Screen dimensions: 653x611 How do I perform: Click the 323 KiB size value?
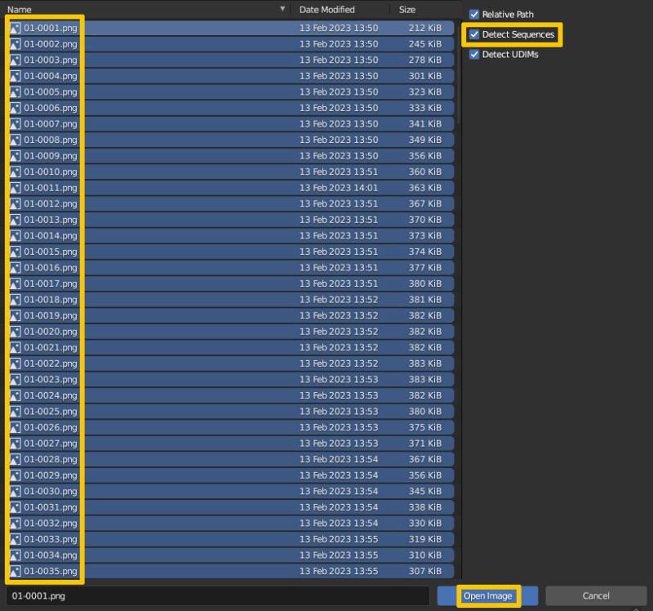tap(424, 92)
